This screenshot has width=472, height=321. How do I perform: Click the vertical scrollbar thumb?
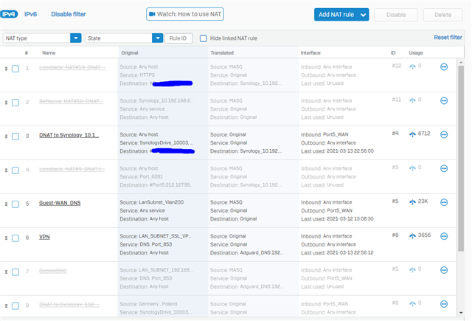[x=461, y=158]
